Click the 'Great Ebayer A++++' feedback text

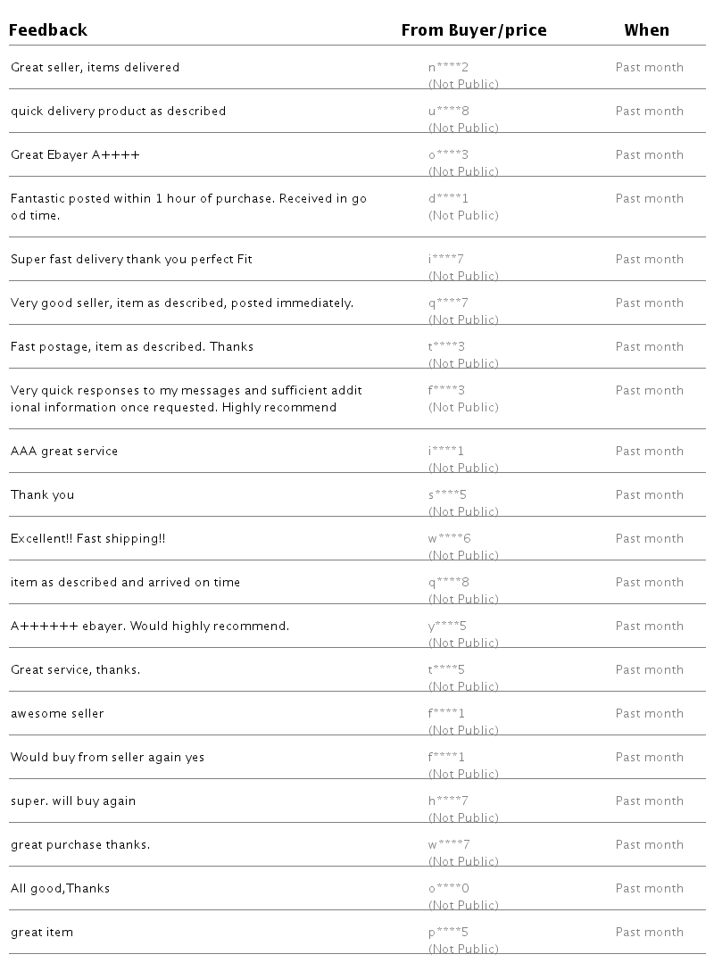[x=75, y=154]
